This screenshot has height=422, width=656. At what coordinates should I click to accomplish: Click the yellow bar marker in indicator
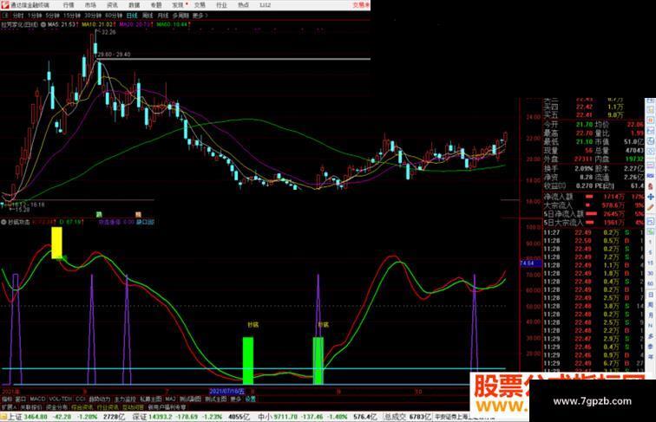(x=57, y=243)
